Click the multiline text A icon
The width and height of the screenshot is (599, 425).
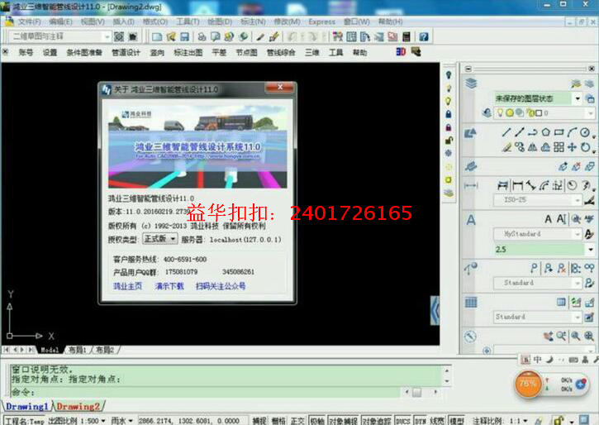(x=549, y=219)
